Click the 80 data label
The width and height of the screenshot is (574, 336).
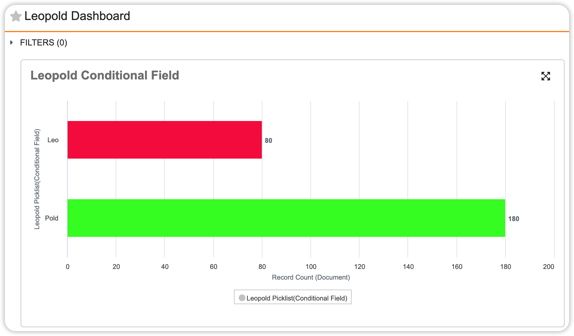[268, 141]
